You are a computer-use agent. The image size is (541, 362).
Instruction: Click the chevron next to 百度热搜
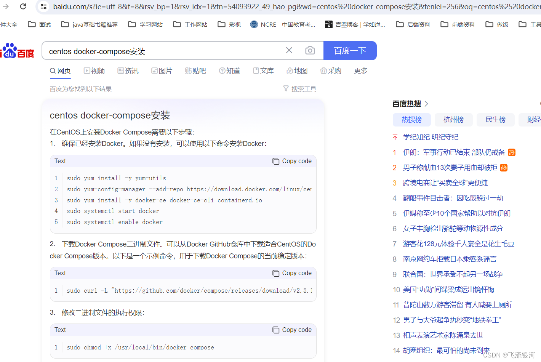[x=426, y=104]
